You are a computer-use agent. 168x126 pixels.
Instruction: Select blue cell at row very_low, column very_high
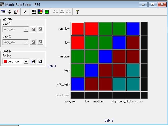coord(133,29)
